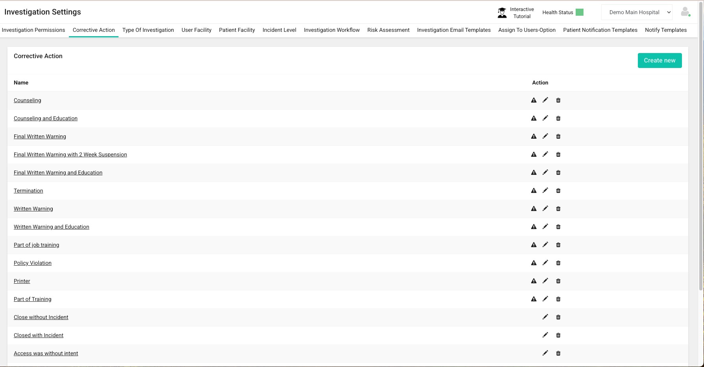Open Final Written Warning and Education link
Screen dimensions: 704x367
tap(58, 172)
